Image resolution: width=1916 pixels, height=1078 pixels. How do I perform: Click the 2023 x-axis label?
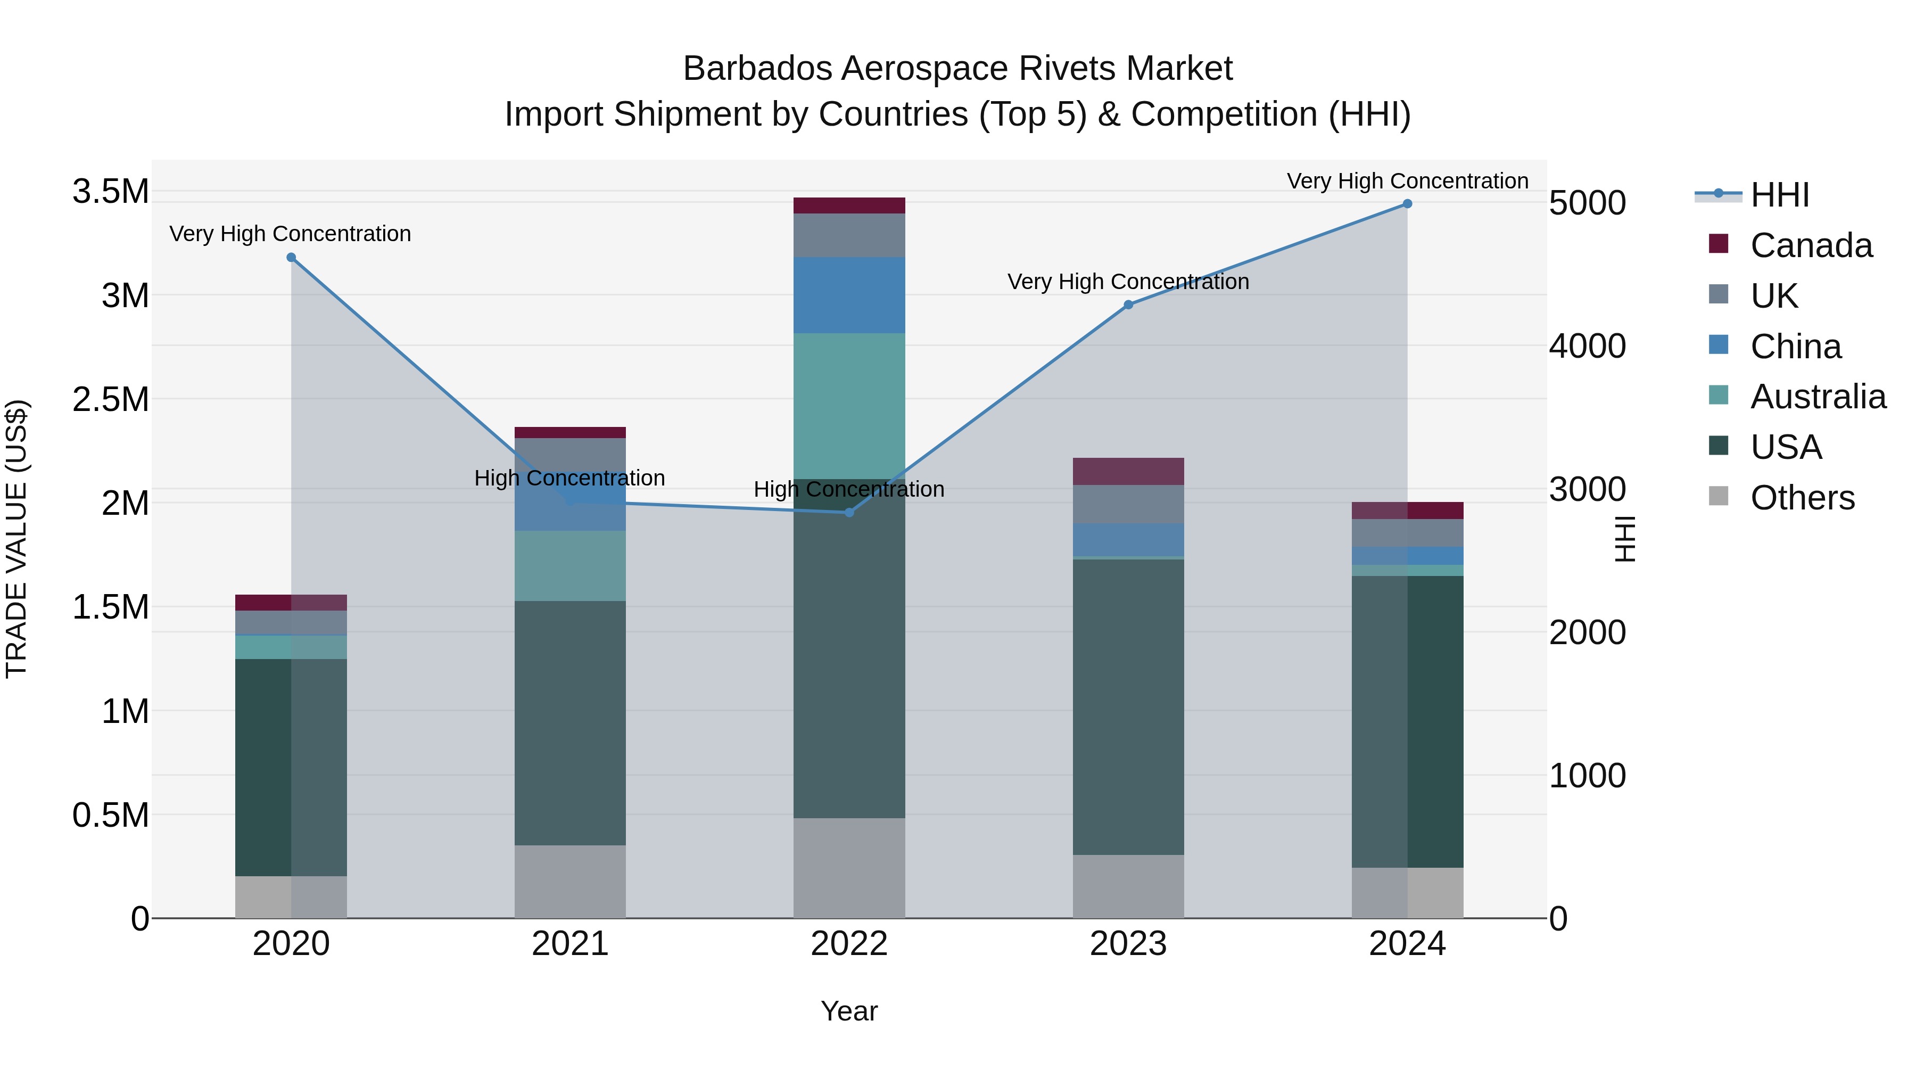point(1128,944)
